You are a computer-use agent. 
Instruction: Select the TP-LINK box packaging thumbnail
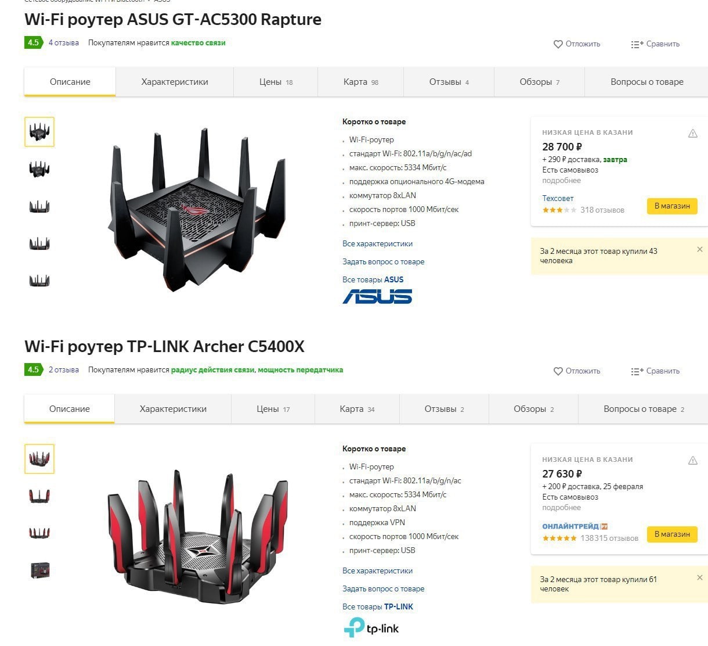pos(39,569)
